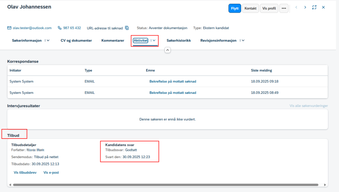Click Svart den: 30.09.2025 12:23
Screen dimensions: 339x192
click(x=128, y=157)
